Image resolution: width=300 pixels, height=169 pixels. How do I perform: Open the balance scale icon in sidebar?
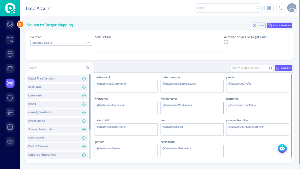click(10, 69)
